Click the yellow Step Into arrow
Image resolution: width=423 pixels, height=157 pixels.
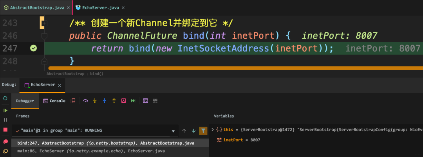coord(95,101)
